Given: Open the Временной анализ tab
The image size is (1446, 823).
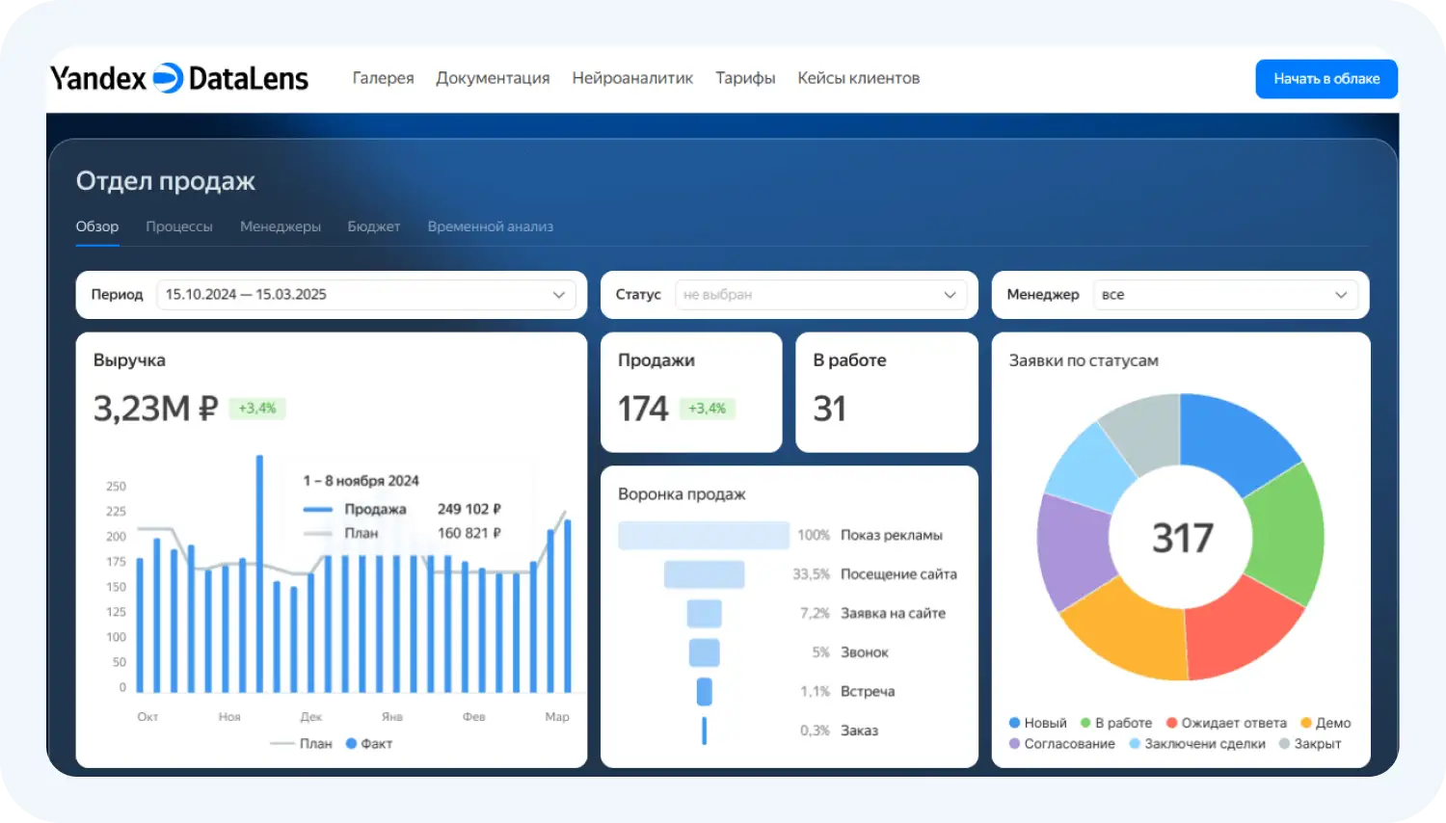Looking at the screenshot, I should click(x=490, y=226).
